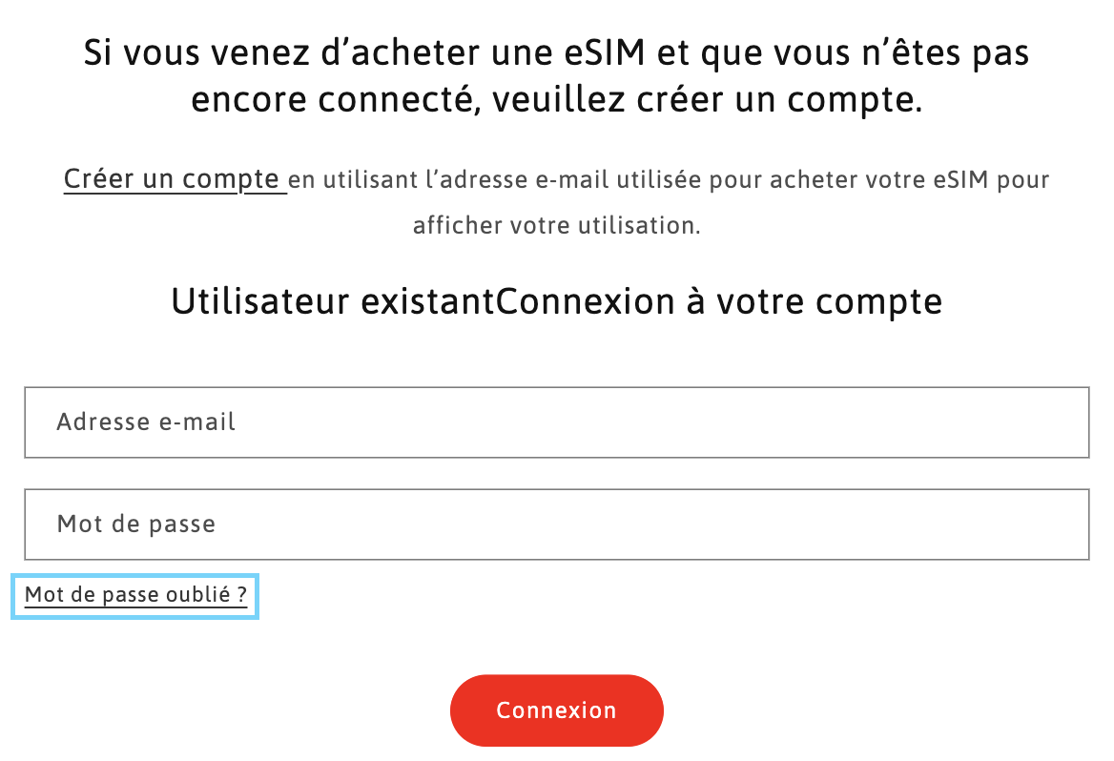Open the "Mot de passe oublié ?" link

tap(135, 596)
